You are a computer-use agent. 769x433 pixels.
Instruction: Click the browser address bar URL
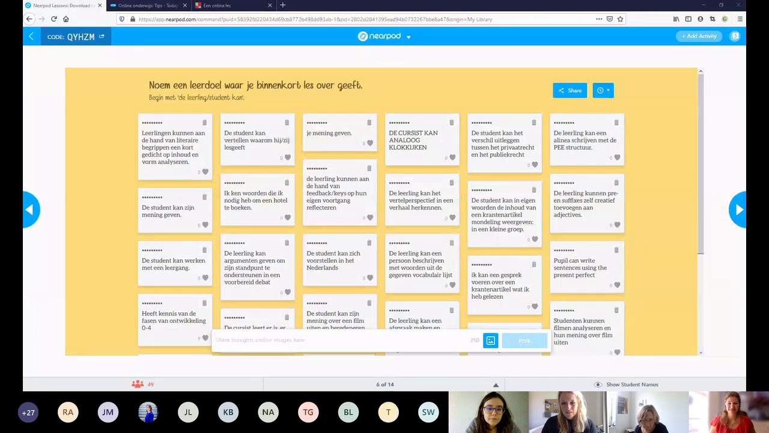coord(315,19)
